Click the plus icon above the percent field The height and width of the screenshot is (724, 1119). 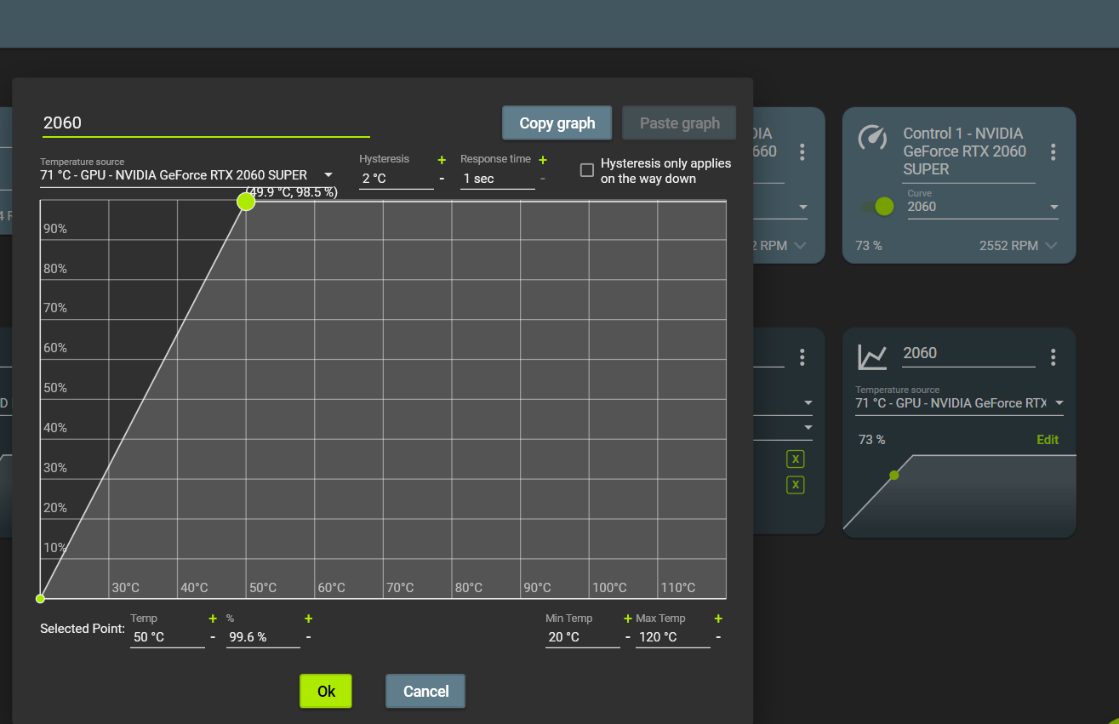click(x=308, y=619)
